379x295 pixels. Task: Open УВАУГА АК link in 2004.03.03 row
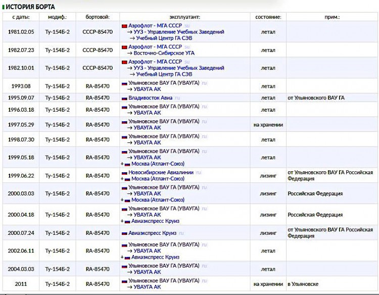(147, 272)
